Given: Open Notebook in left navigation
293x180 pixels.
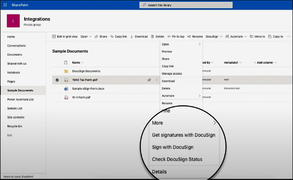Looking at the screenshot, I should [14, 72].
